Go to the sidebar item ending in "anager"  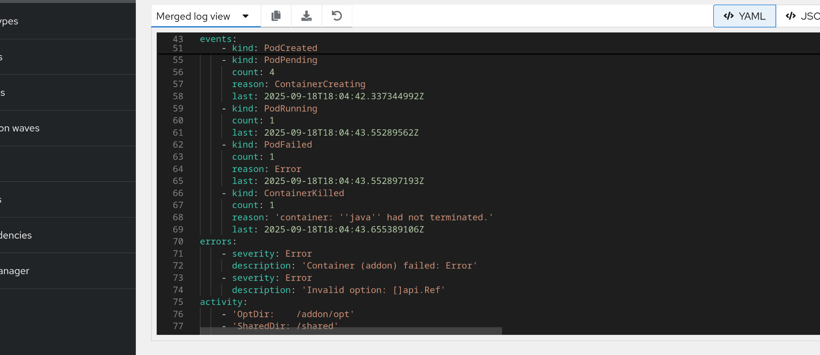[x=15, y=271]
